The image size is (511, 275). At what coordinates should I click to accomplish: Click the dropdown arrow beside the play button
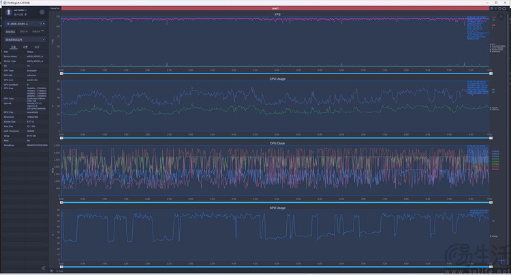[x=507, y=14]
